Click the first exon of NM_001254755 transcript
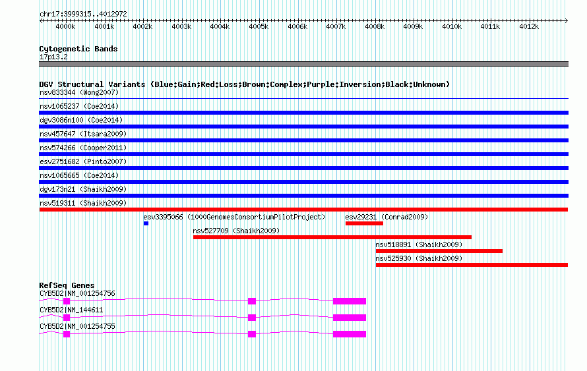 click(67, 334)
